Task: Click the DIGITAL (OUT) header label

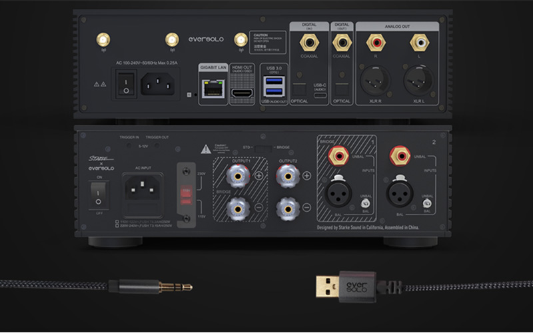Action: tap(342, 27)
